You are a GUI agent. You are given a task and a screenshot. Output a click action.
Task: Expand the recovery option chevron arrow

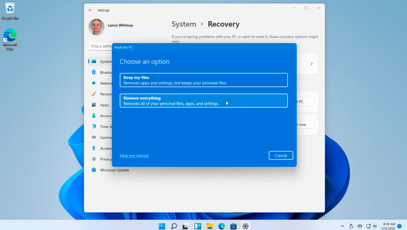pos(311,64)
